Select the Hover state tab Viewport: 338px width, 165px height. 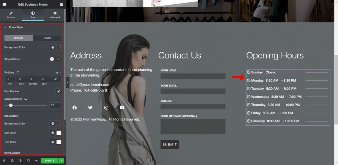tap(47, 38)
